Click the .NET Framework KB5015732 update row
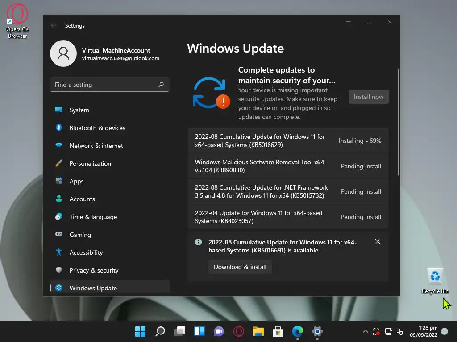 coord(288,191)
